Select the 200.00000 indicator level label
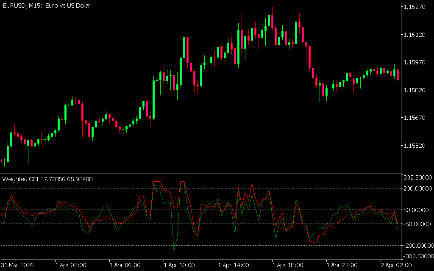This screenshot has width=434, height=271. 417,188
